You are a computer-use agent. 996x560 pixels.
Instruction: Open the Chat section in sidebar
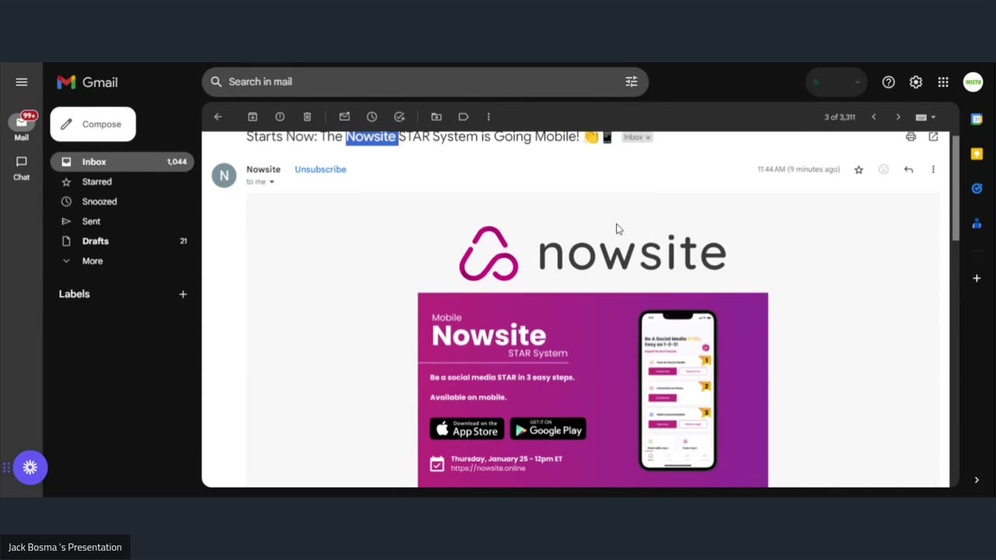pos(22,167)
